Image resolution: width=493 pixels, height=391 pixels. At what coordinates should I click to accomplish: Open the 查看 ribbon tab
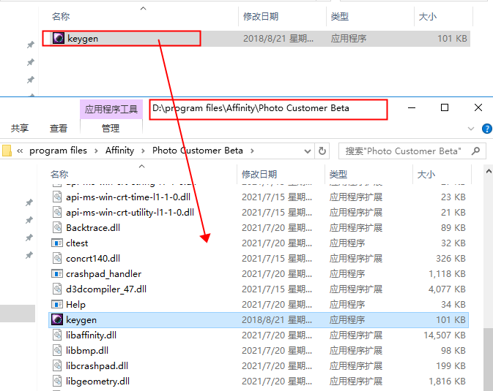tap(59, 129)
